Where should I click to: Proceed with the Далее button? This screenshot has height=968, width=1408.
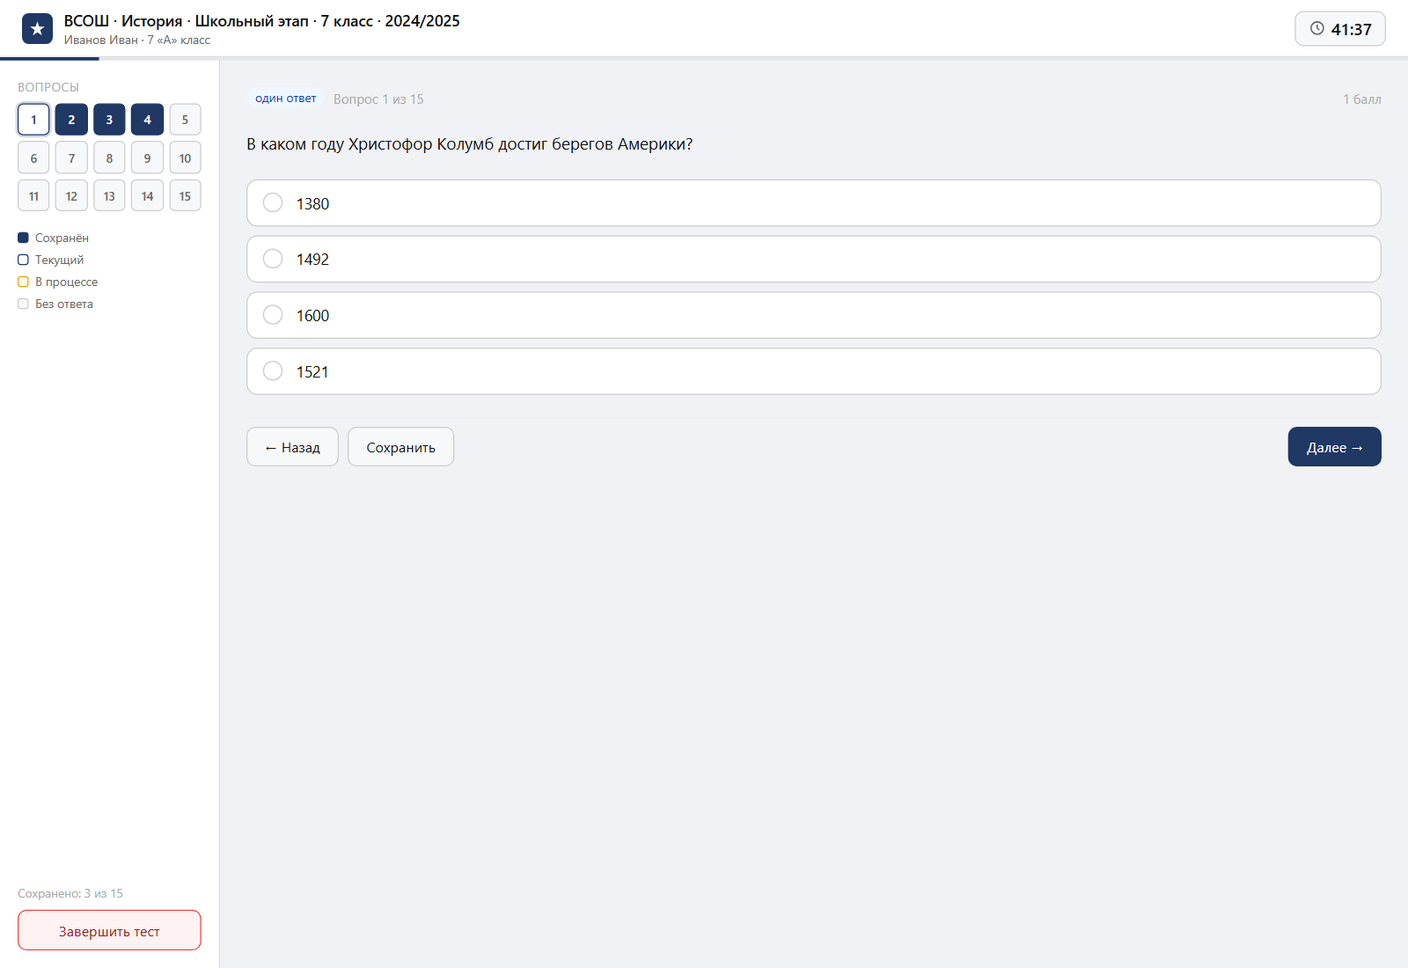(x=1334, y=447)
